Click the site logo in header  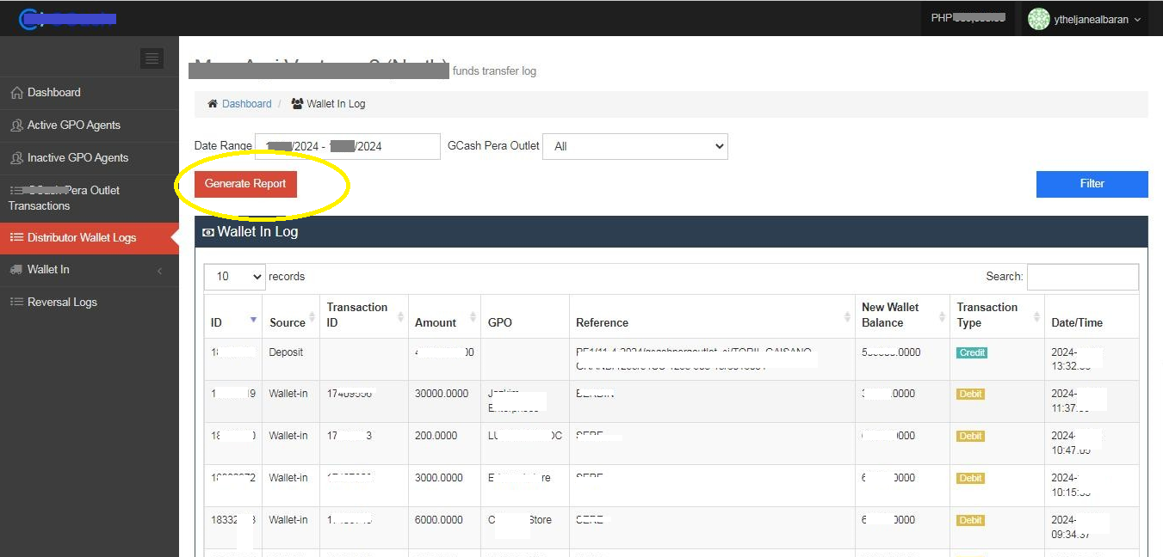67,18
